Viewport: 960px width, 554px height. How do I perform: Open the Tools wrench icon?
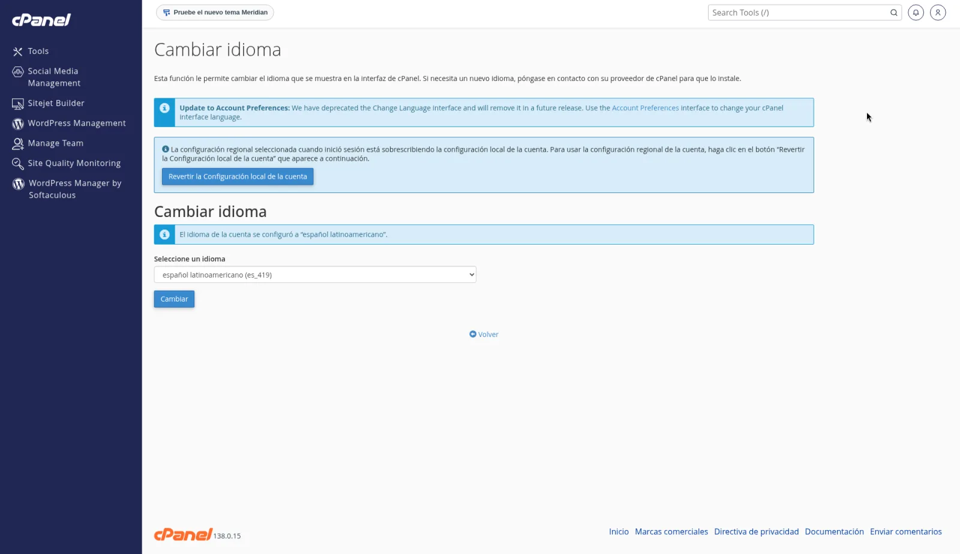click(x=18, y=52)
